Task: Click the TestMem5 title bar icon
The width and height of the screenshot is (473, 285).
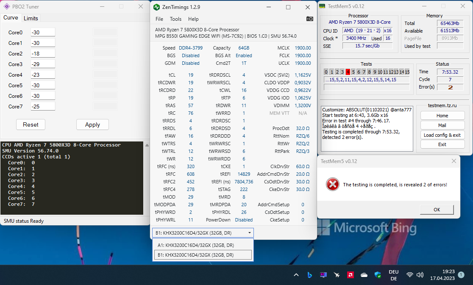Action: pos(322,6)
